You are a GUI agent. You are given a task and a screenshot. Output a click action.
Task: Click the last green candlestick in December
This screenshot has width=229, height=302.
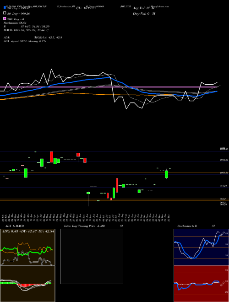coord(166,174)
